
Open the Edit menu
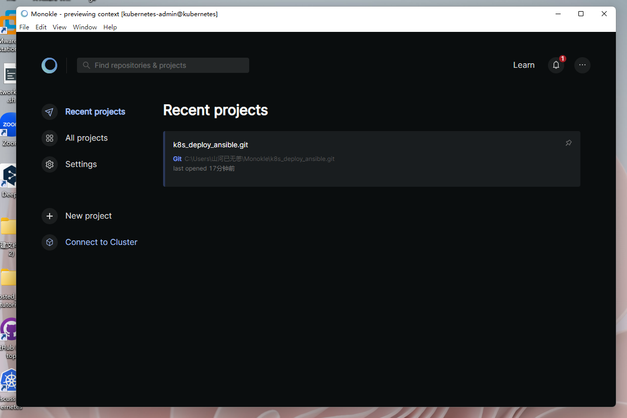[41, 27]
